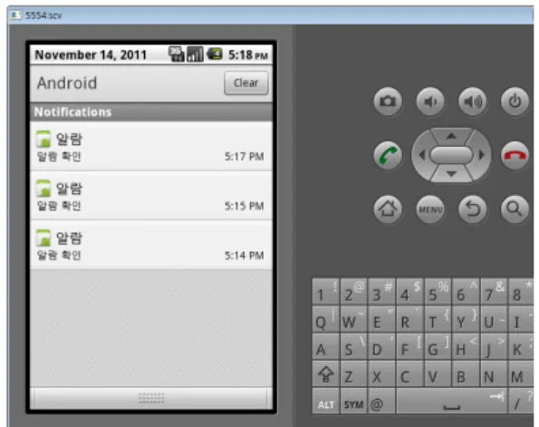The width and height of the screenshot is (539, 427).
Task: Click the @ keyboard key
Action: 382,402
